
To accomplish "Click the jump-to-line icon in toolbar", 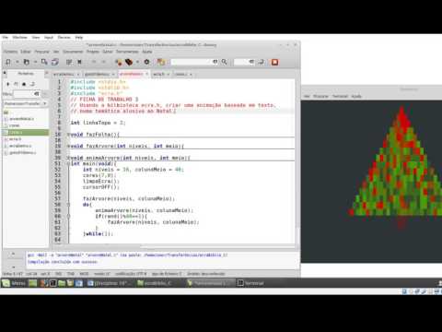I will tap(262, 62).
